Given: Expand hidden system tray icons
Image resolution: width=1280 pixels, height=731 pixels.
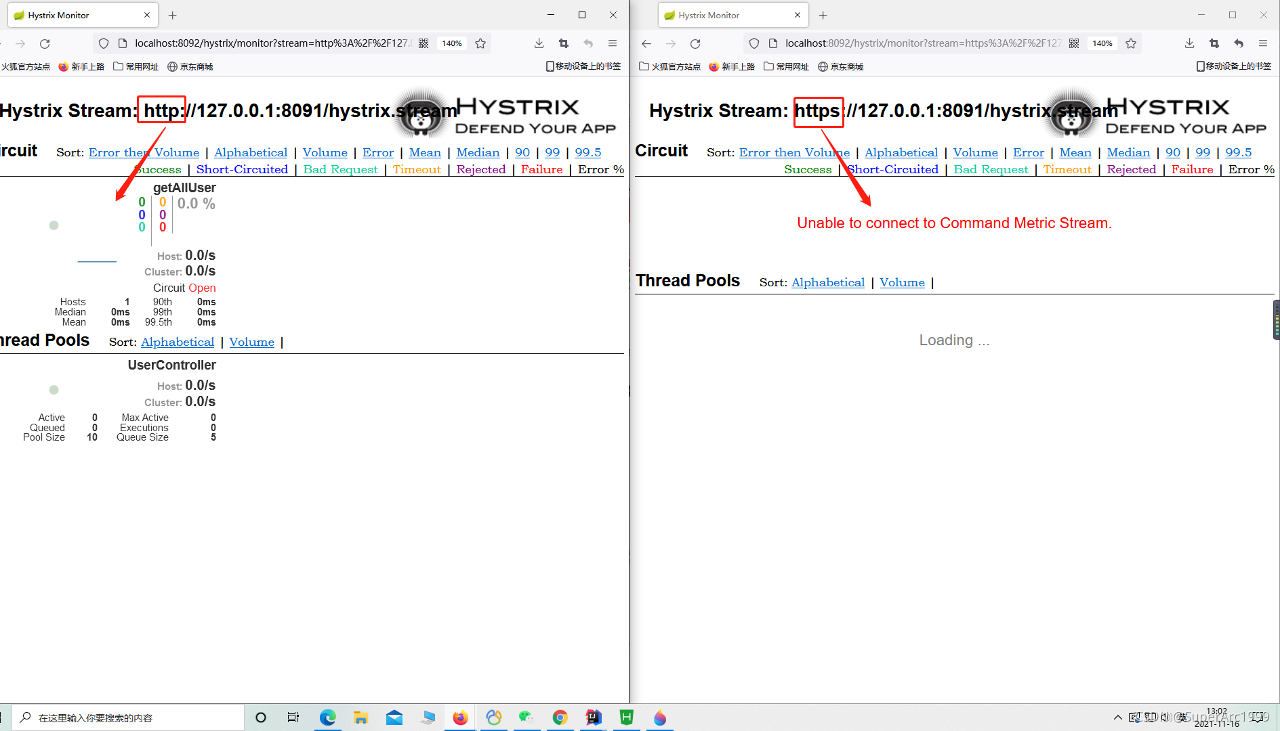Looking at the screenshot, I should tap(1117, 717).
